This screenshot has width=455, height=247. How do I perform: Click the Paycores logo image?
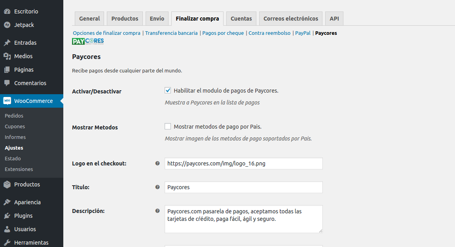pos(88,41)
